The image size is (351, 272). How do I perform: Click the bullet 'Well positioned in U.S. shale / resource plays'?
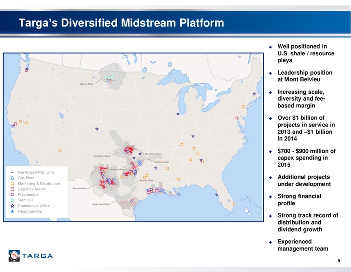[306, 53]
